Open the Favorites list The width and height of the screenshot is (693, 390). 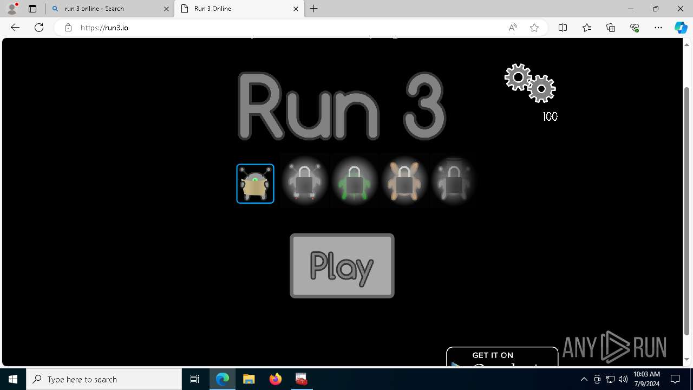coord(587,28)
